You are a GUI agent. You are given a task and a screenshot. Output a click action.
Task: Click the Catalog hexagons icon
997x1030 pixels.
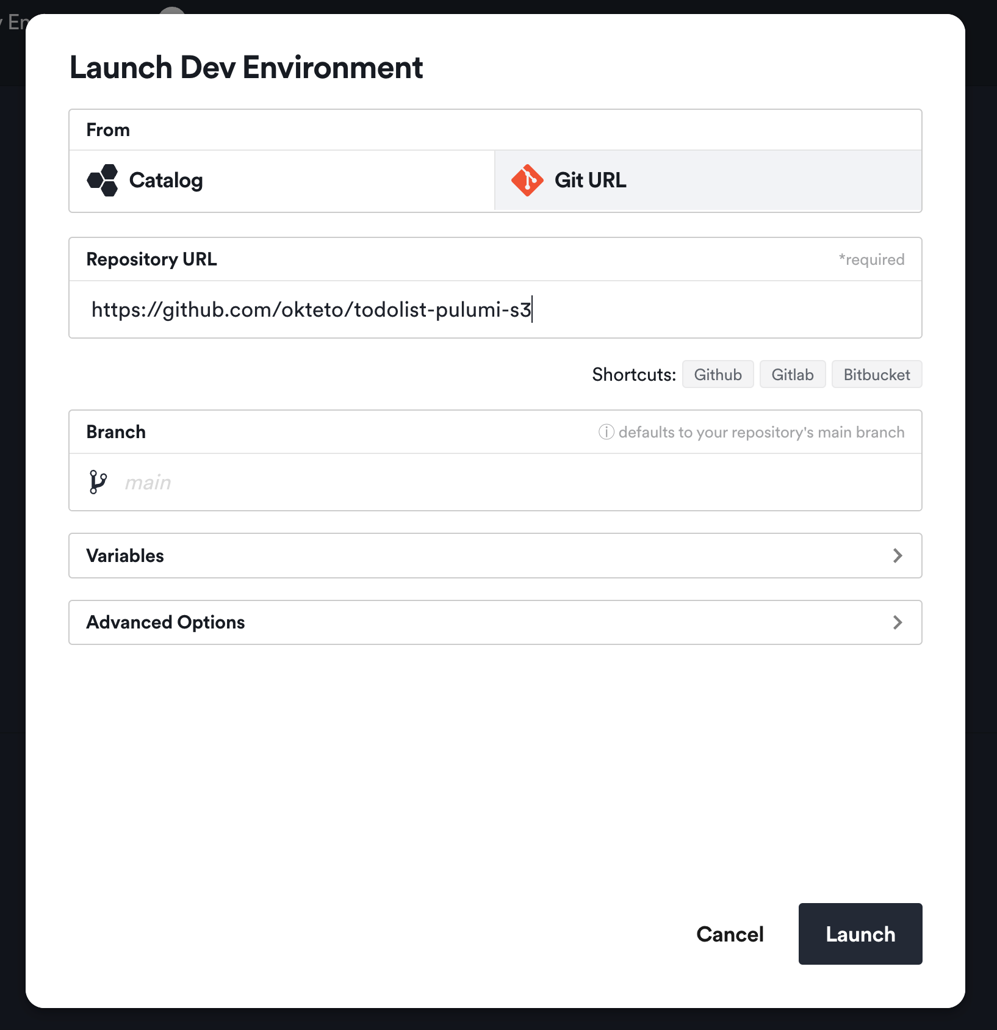[x=103, y=181]
